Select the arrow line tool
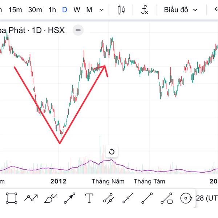 tap(70, 198)
